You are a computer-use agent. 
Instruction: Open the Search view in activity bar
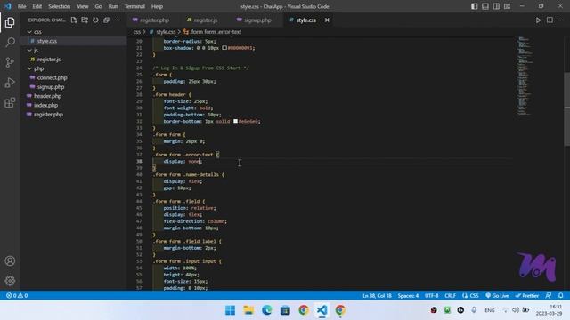coord(10,42)
